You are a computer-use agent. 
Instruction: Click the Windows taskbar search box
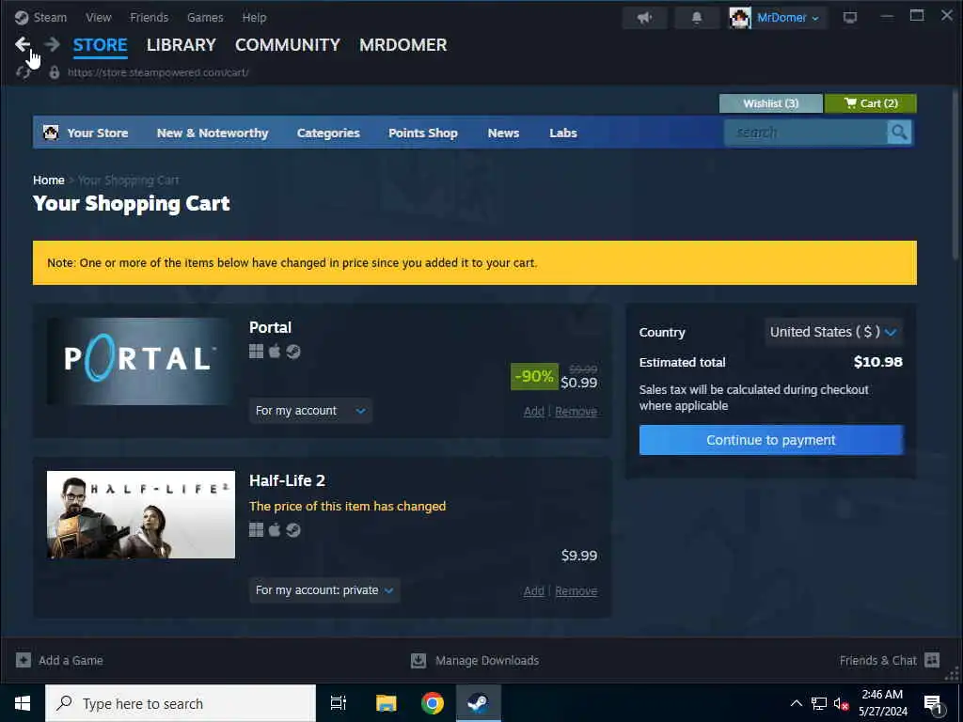pos(181,703)
